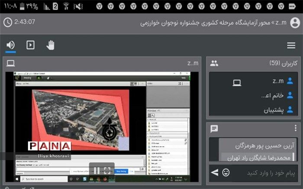The width and height of the screenshot is (303, 189).
Task: Toggle the speaker audio icon
Action: pos(11,45)
